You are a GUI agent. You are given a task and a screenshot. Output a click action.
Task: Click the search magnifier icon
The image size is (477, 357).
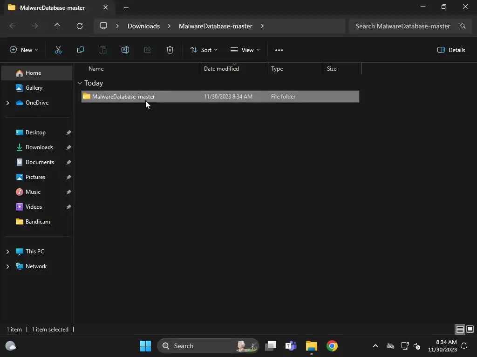pos(463,26)
